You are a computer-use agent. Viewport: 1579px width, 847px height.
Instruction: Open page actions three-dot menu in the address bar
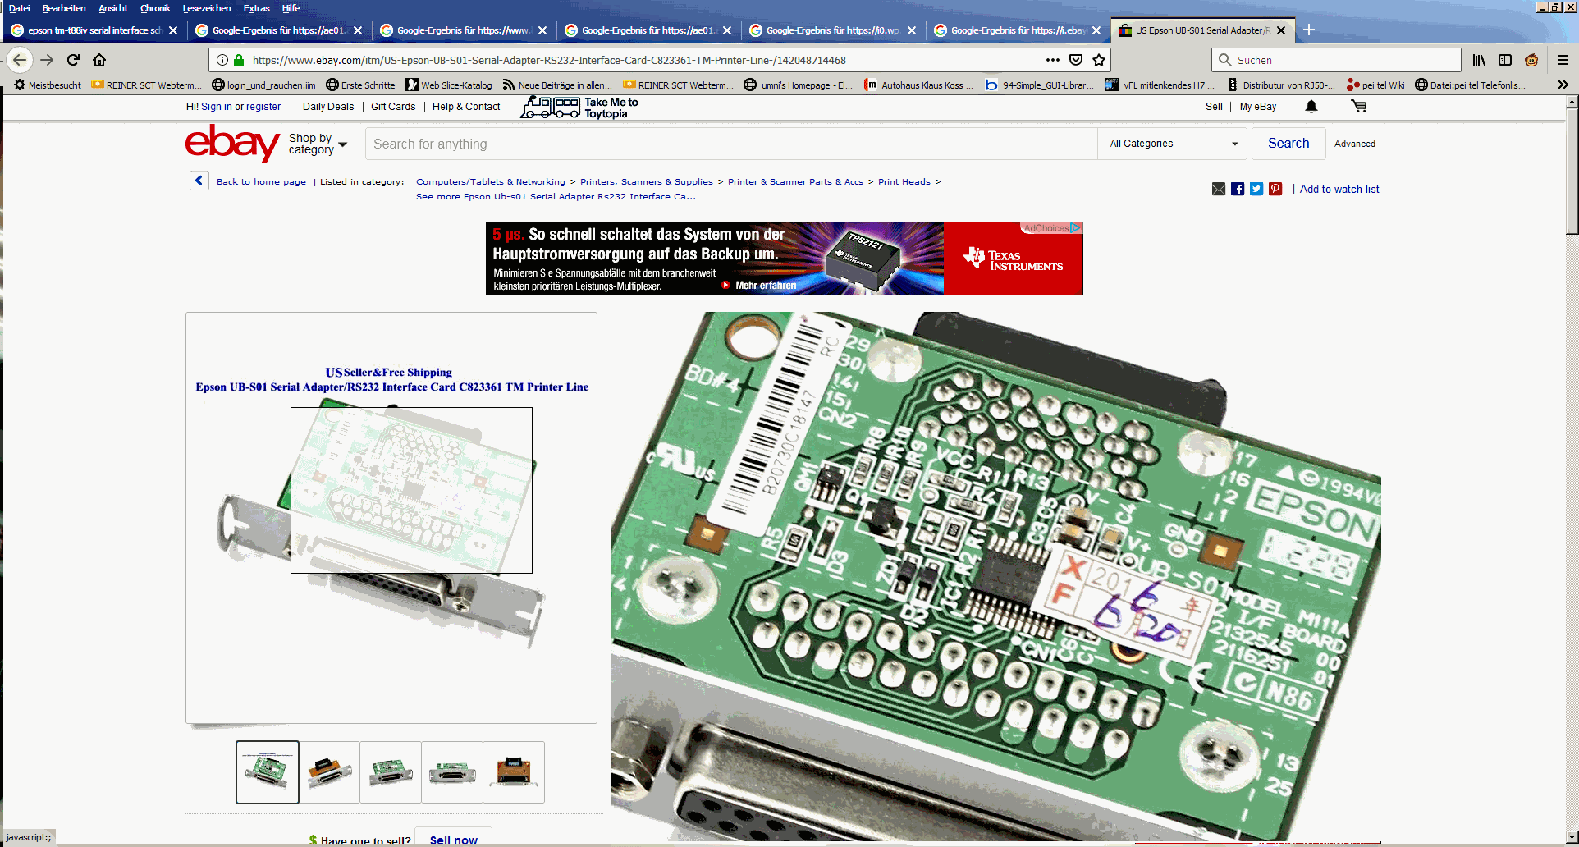point(1052,60)
